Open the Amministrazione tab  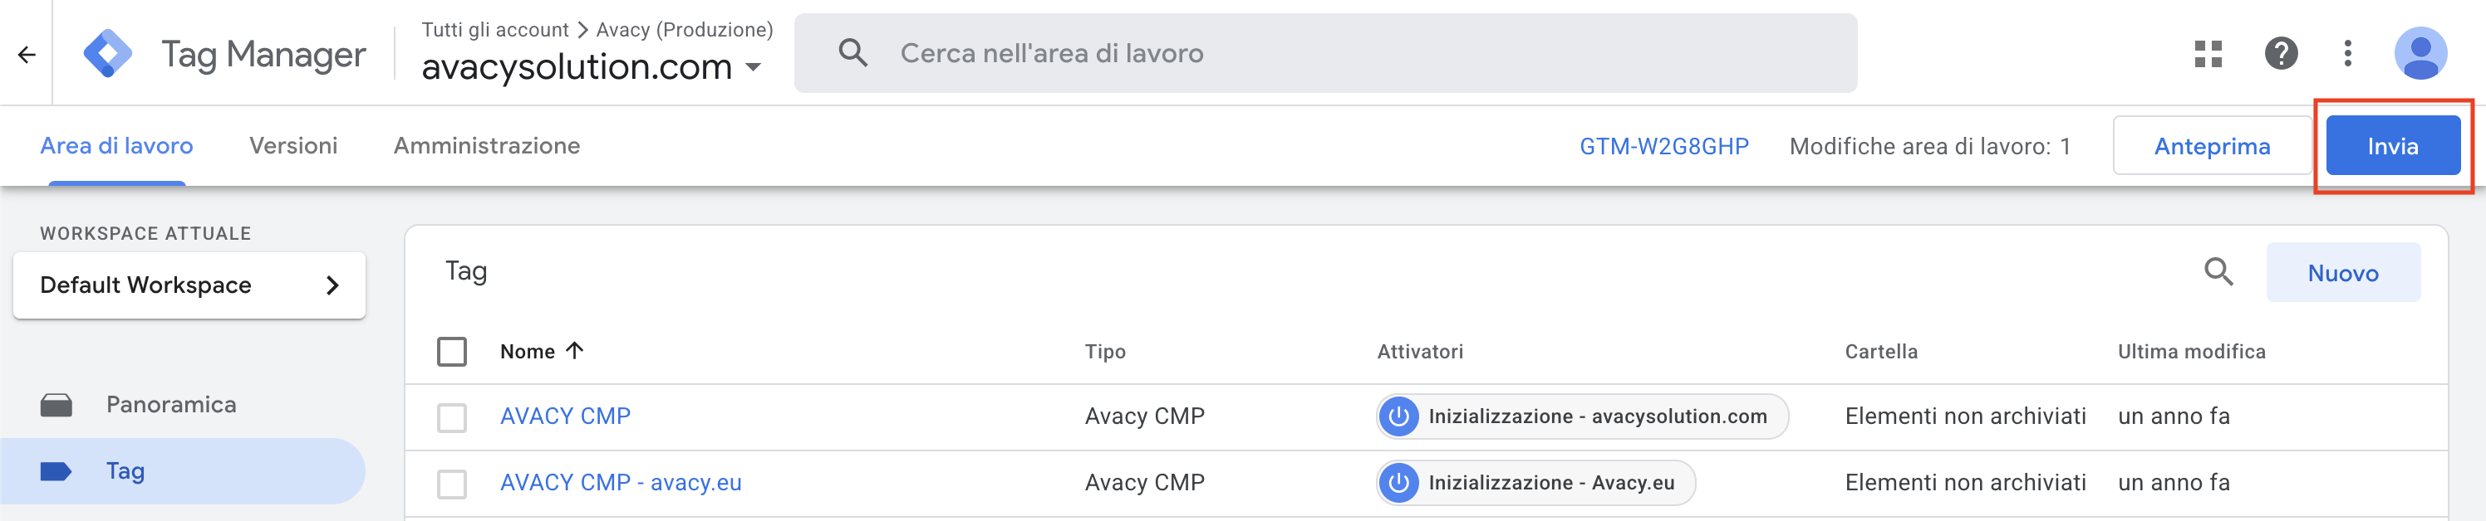tap(486, 145)
